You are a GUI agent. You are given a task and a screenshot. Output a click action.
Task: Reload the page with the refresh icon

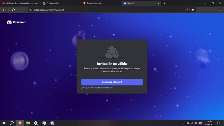[x=13, y=10]
